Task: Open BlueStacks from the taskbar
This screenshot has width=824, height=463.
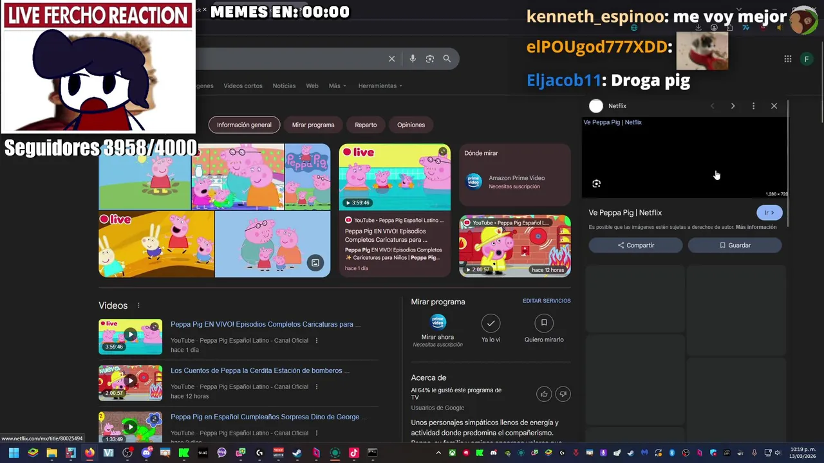Action: [33, 453]
